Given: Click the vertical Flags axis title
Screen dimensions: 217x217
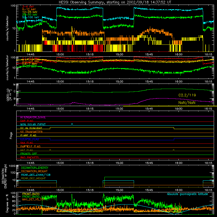Looking at the screenshot, I should (11, 135).
